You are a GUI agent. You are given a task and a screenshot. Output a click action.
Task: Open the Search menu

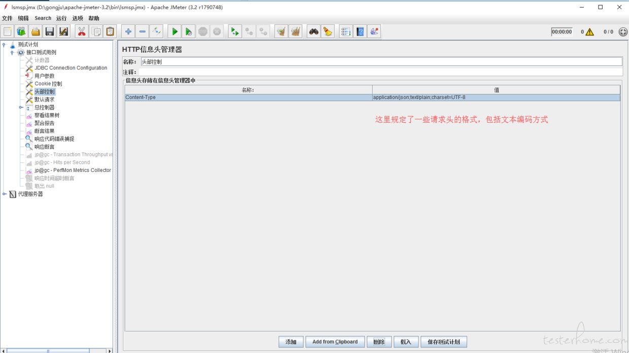tap(43, 18)
